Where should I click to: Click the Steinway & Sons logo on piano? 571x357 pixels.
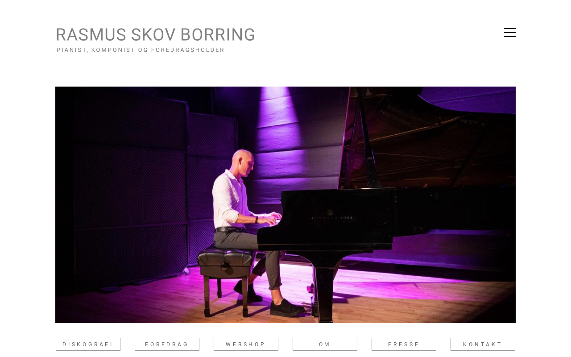point(331,216)
